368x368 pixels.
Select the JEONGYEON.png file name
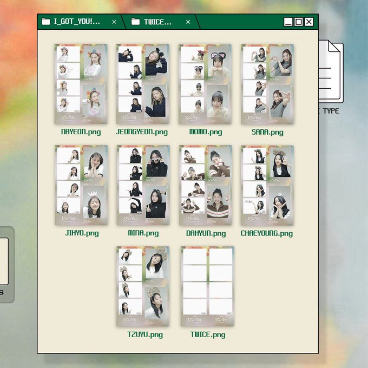142,132
